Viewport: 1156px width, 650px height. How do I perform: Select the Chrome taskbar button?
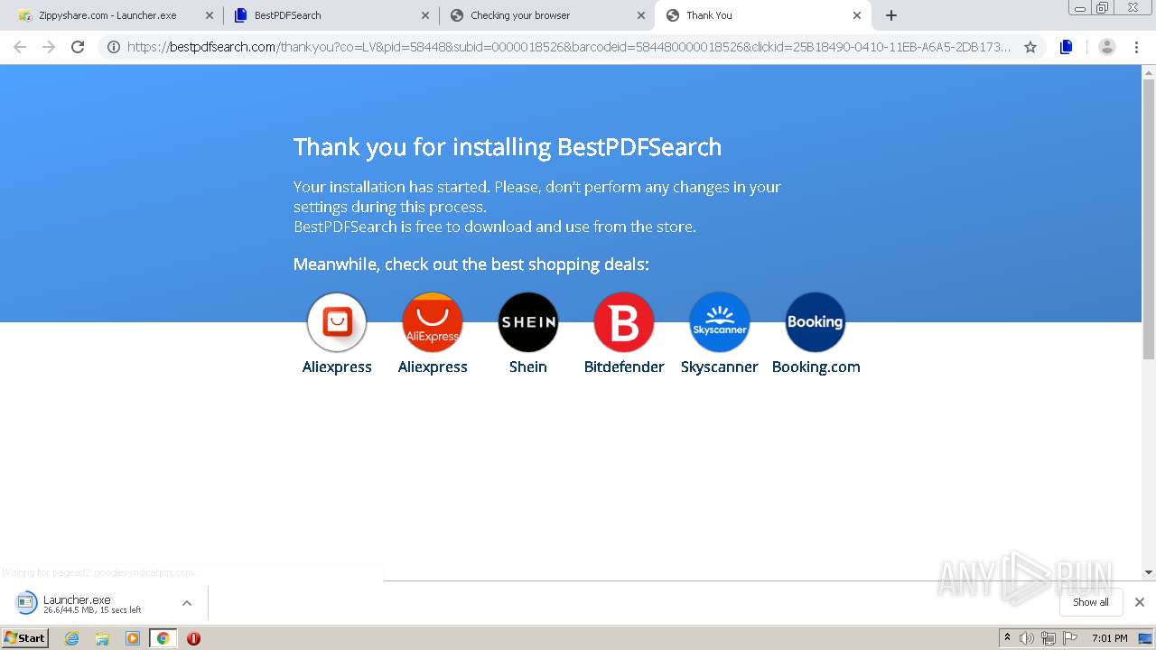[163, 638]
